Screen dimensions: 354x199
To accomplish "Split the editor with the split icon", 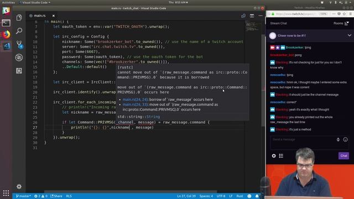I will click(x=252, y=16).
